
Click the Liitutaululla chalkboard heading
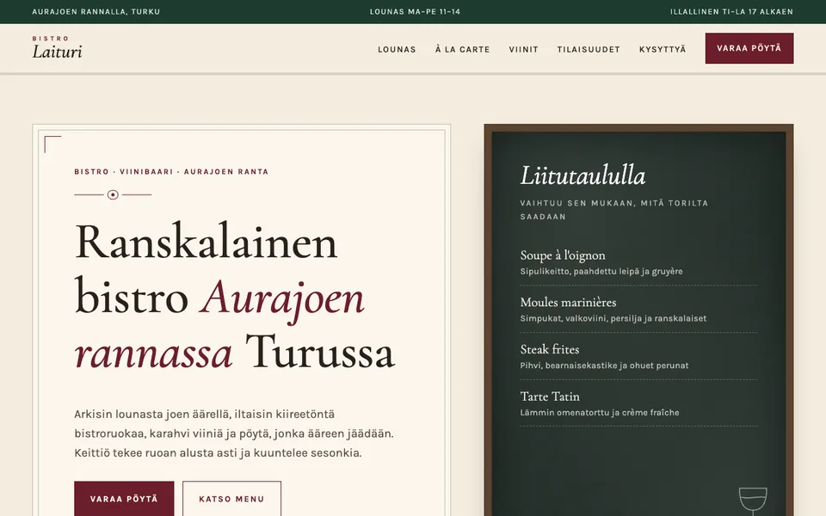point(583,175)
